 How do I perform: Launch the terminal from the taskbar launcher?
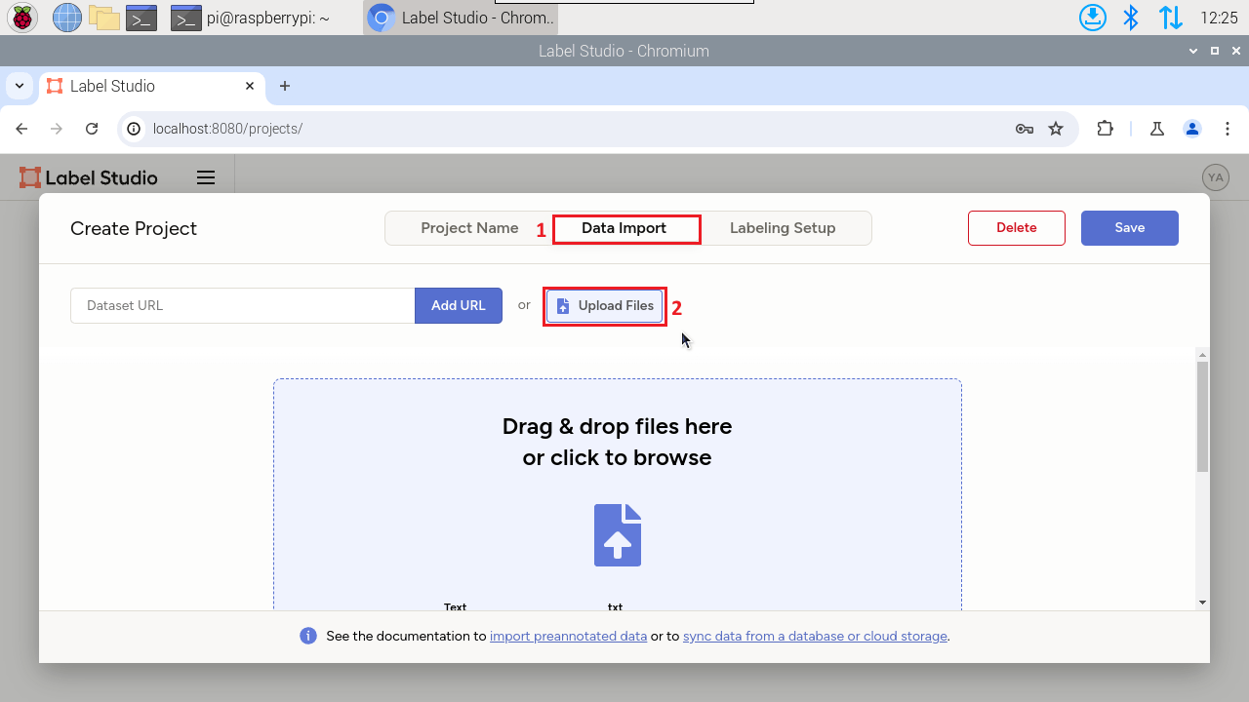point(142,18)
